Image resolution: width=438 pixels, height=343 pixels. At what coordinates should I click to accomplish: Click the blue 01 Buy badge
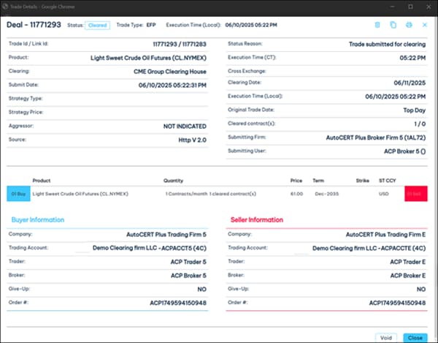[18, 194]
